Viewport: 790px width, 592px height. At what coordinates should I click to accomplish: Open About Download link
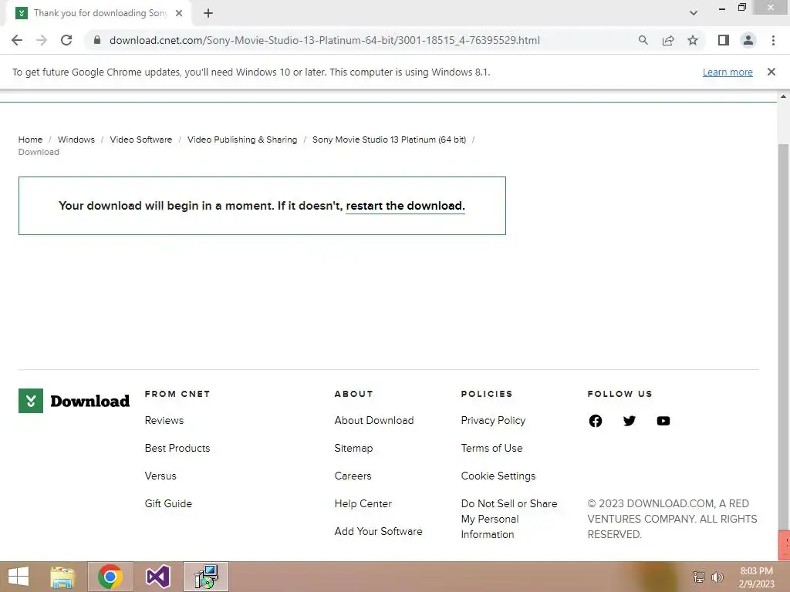(x=374, y=420)
